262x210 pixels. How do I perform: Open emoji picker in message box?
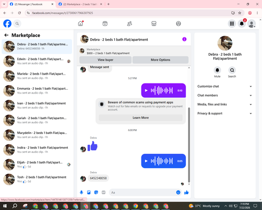click(178, 193)
